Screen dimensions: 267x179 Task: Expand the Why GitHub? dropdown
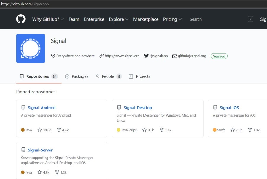48,19
